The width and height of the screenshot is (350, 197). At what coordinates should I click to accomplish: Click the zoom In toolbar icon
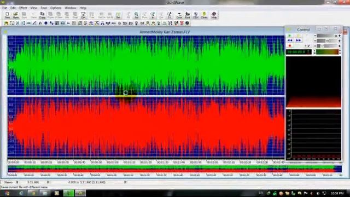(153, 15)
